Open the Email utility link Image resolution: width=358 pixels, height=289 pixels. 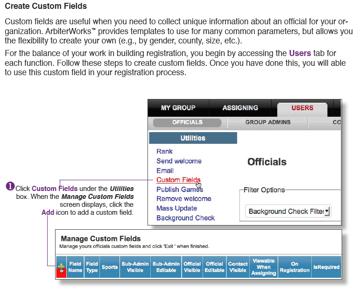pos(165,170)
